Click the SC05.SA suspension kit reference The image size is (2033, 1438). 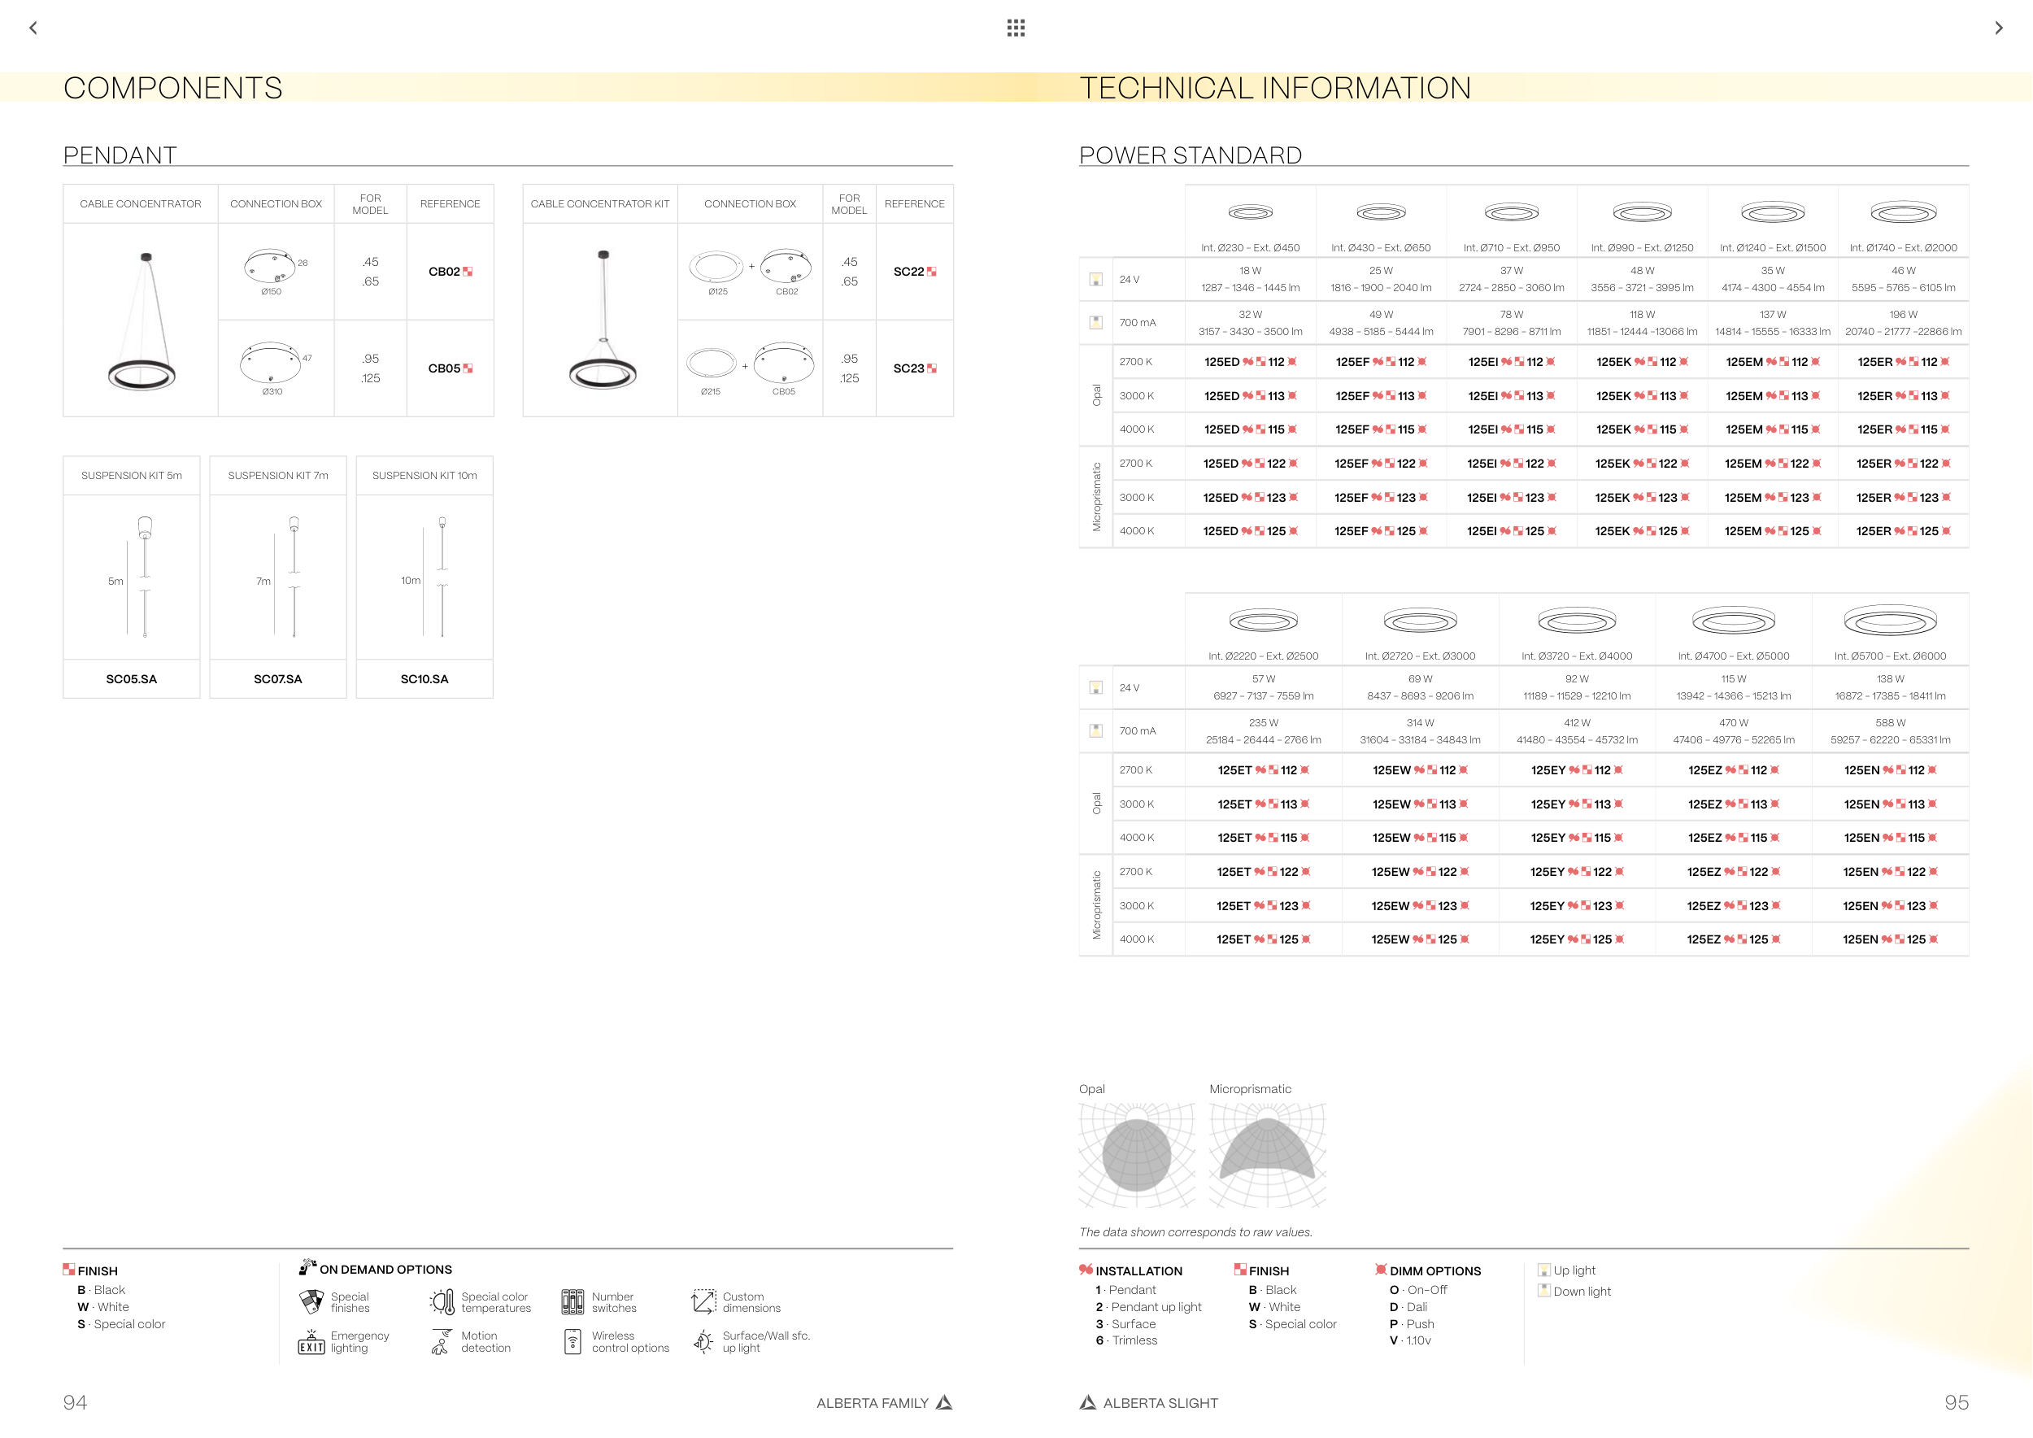(x=131, y=679)
